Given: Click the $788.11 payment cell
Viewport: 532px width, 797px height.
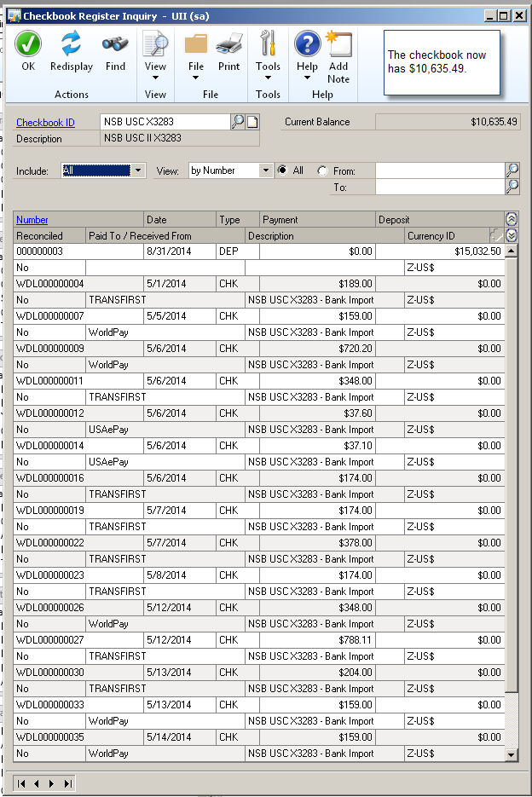Looking at the screenshot, I should [x=317, y=640].
